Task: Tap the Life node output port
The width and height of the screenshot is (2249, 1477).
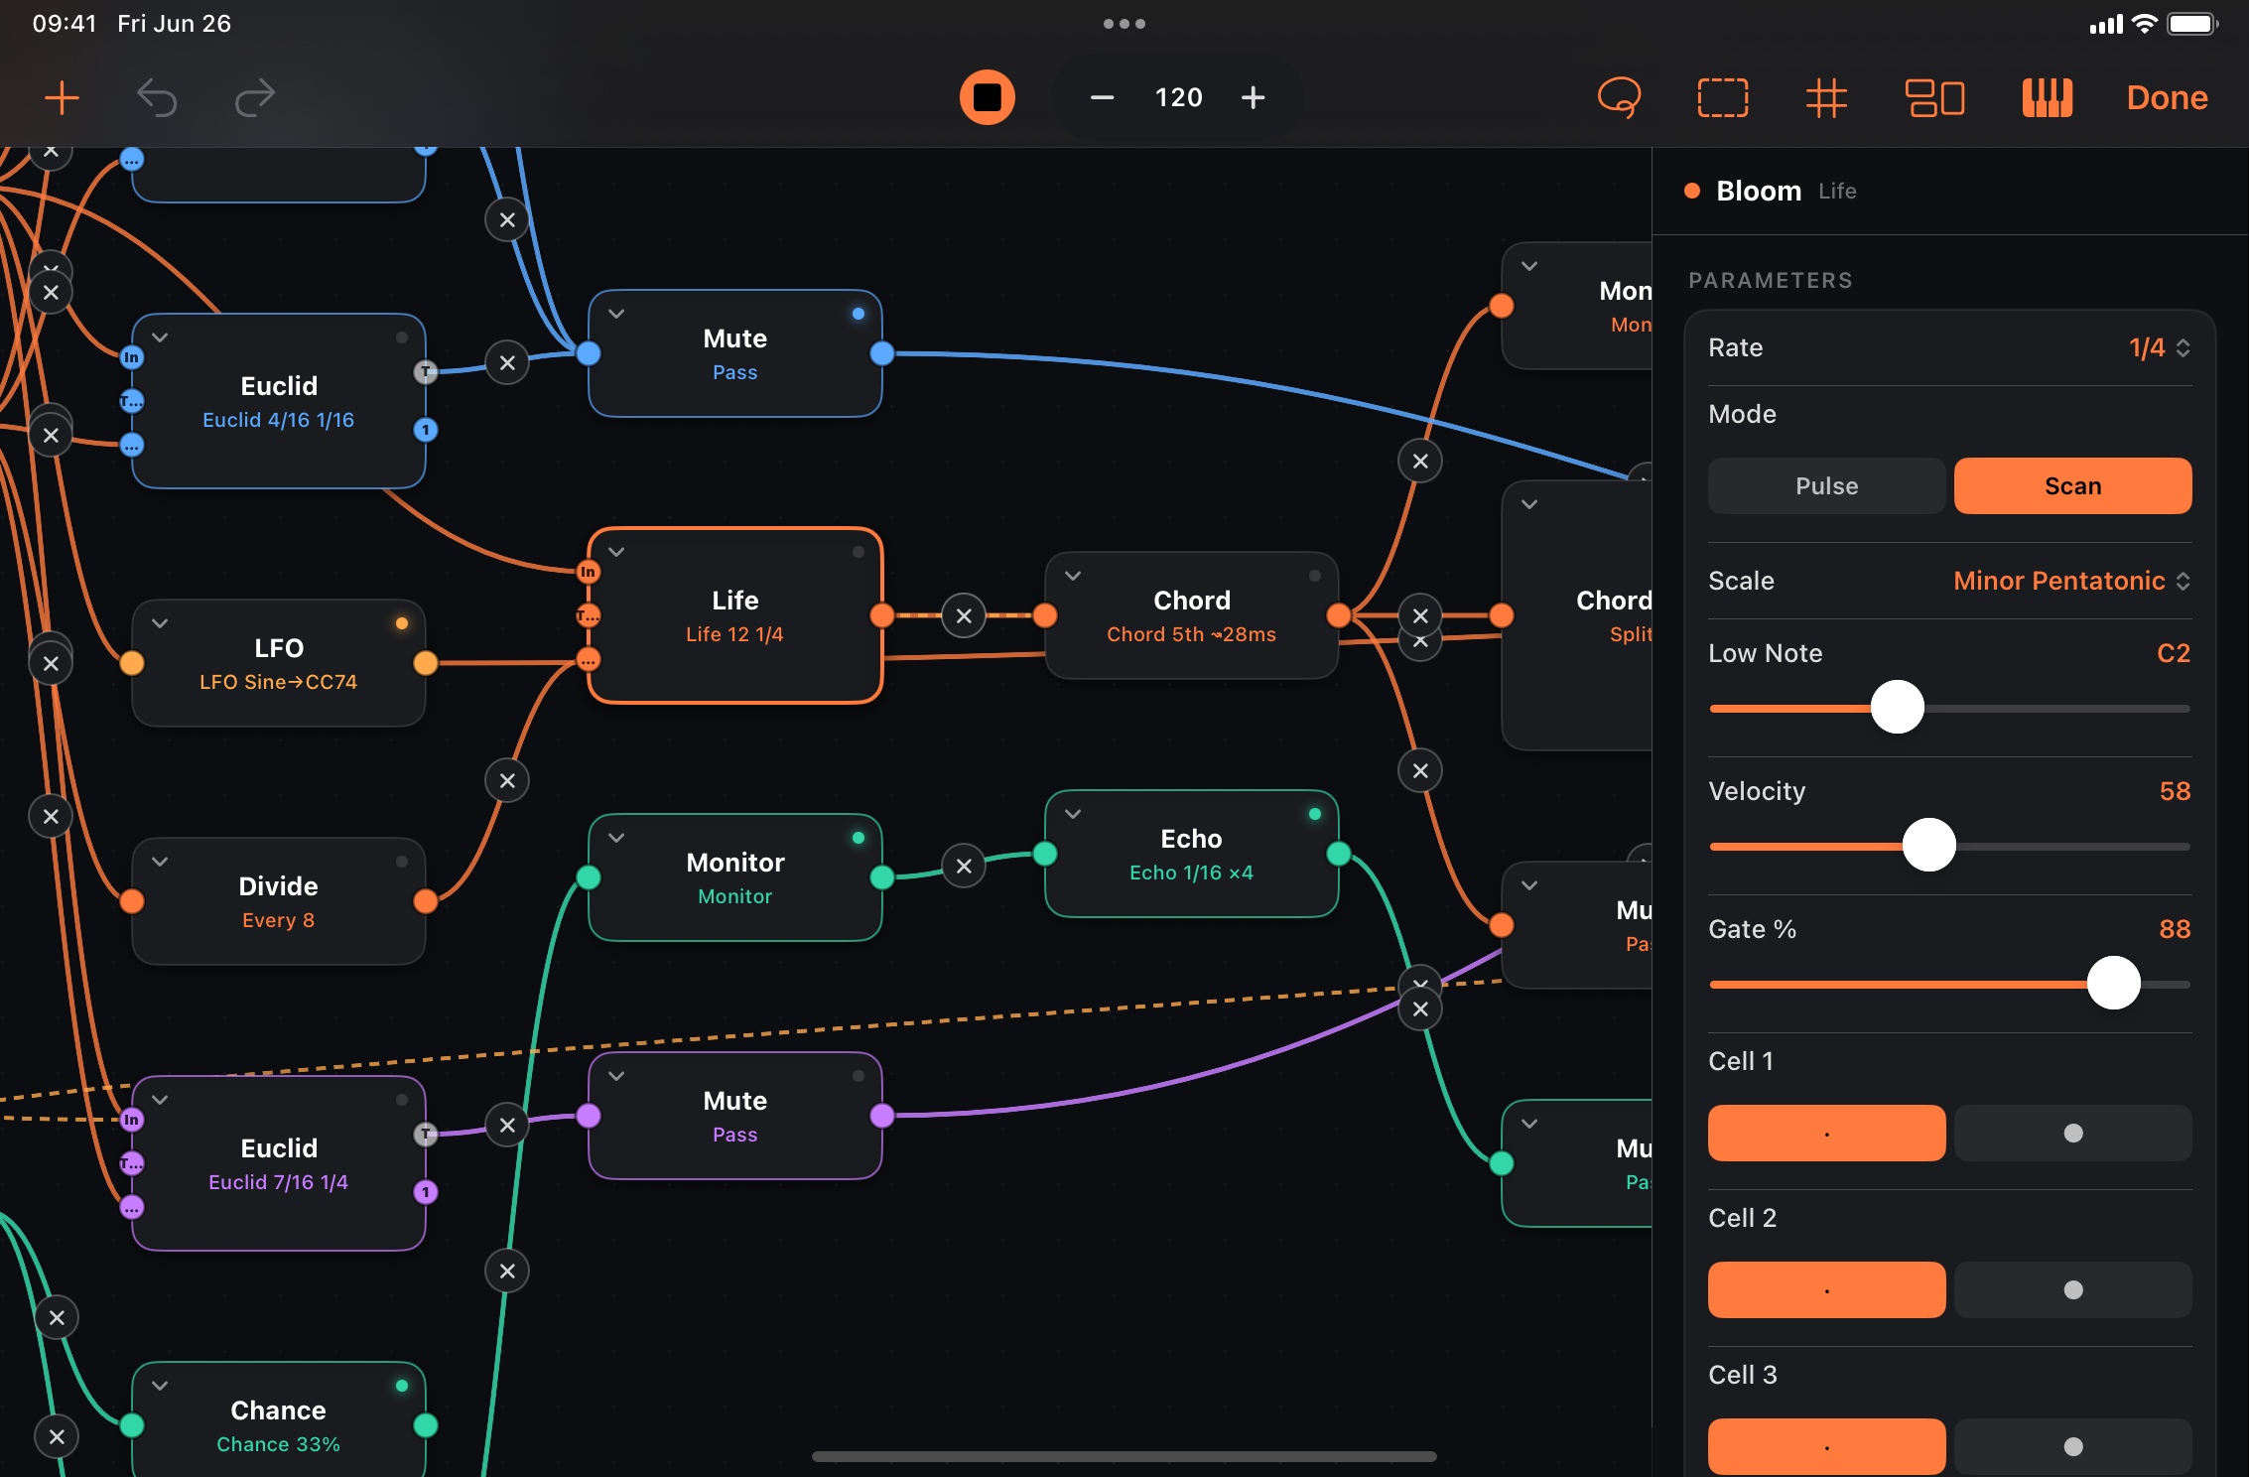Action: tap(882, 615)
